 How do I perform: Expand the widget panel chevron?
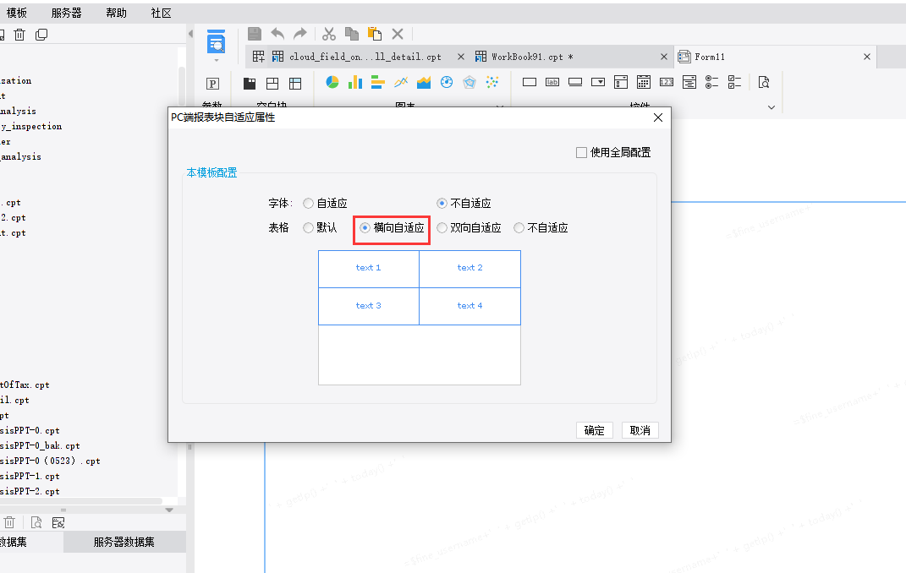[771, 107]
